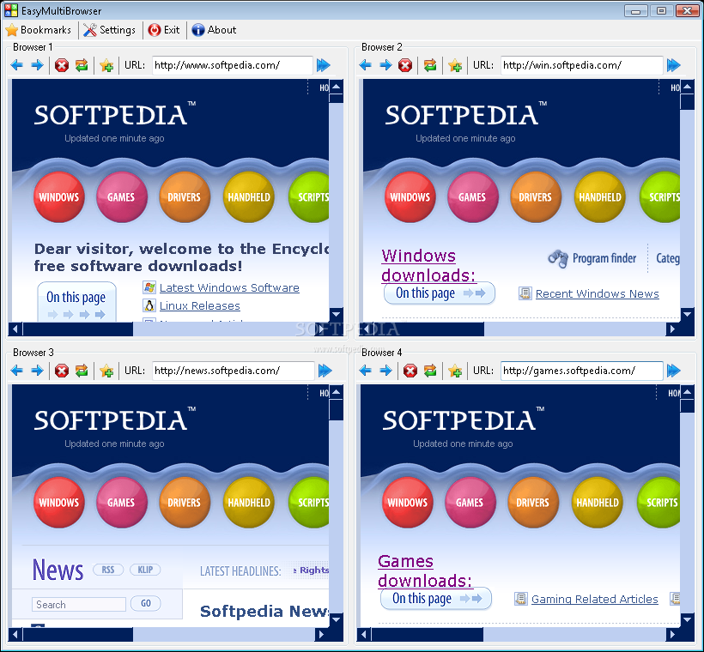Click vertical scrollbar up arrow in Browser 3
Screen dimensions: 704x652
[x=337, y=392]
